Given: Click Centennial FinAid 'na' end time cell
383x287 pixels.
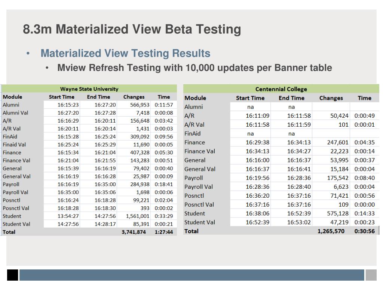Looking at the screenshot, I should pyautogui.click(x=291, y=134).
